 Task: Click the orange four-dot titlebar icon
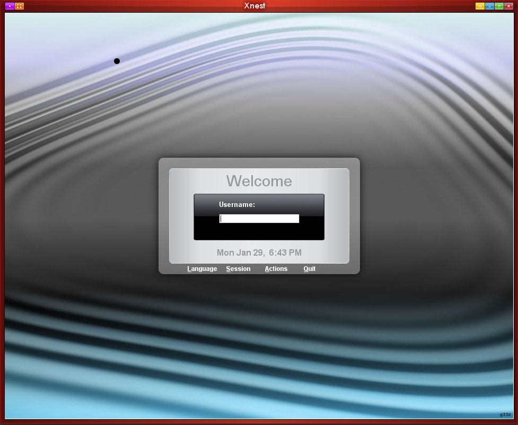click(20, 6)
